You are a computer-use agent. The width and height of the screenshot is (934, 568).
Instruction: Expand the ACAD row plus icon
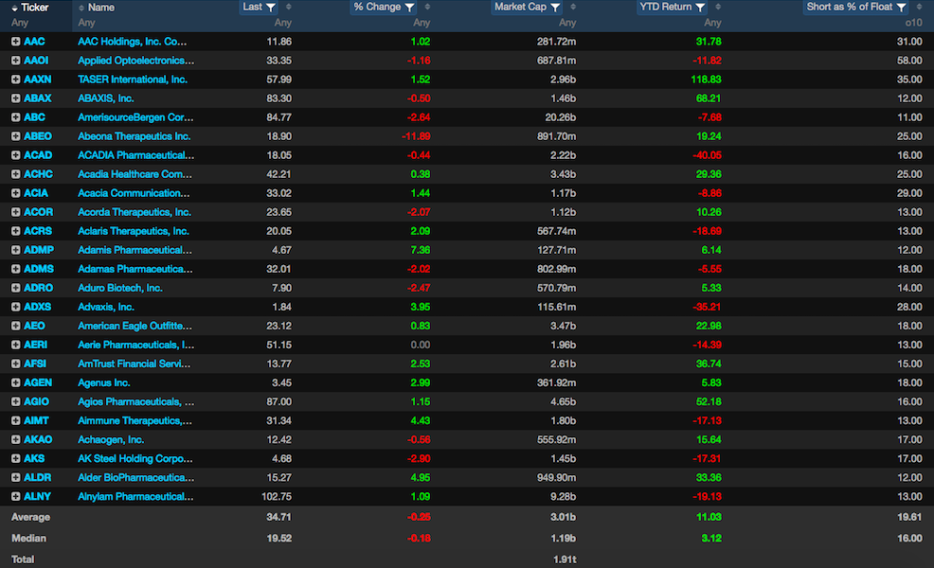click(x=15, y=155)
